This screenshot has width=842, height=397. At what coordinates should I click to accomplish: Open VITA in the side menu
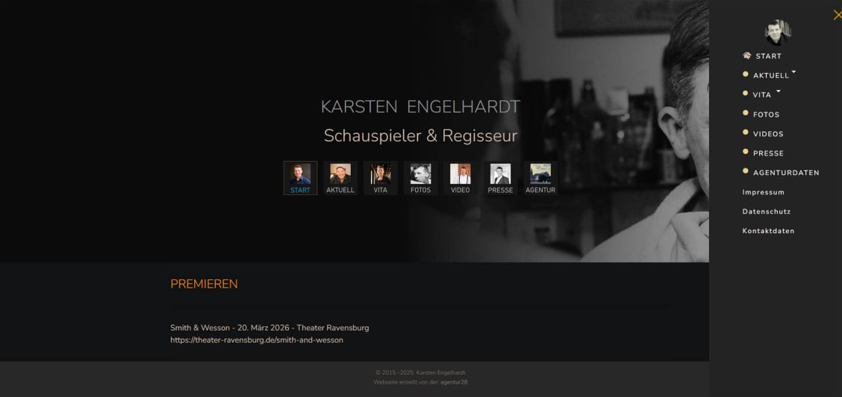[761, 95]
